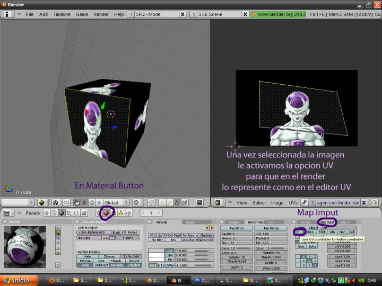382x286 pixels.
Task: Click the top diffuse color swatch
Action: (157, 250)
